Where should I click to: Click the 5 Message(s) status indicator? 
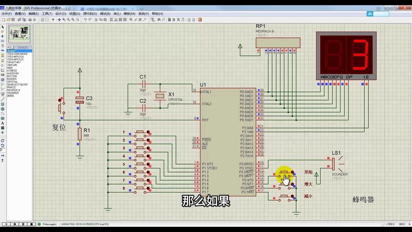point(49,224)
